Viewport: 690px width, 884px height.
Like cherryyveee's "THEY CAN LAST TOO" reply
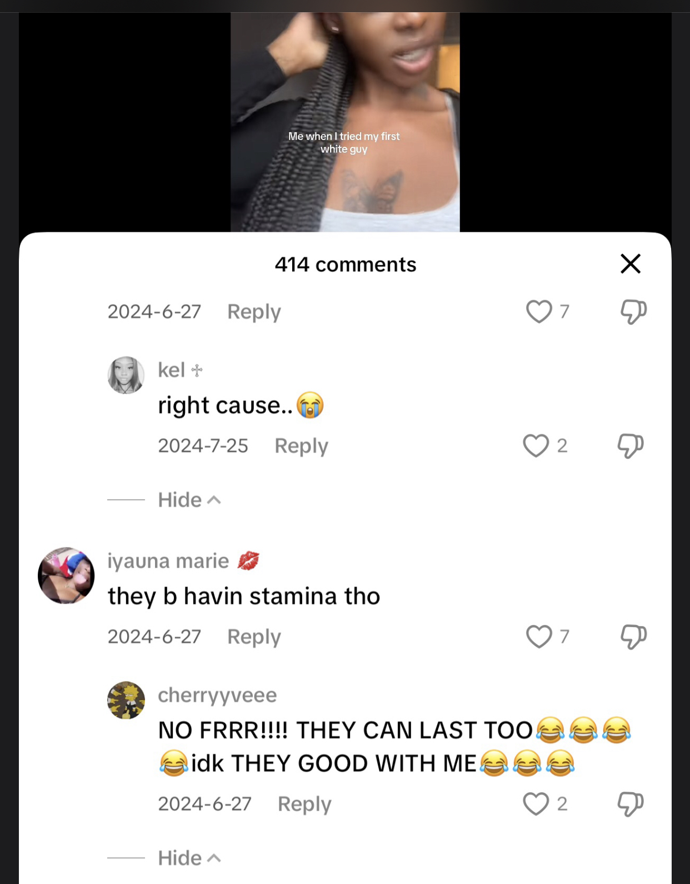[536, 803]
